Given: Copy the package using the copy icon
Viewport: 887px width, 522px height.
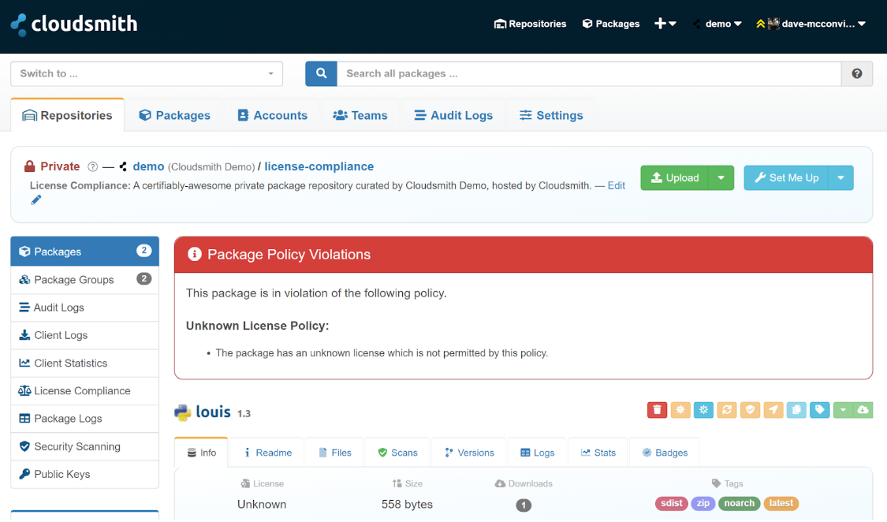Looking at the screenshot, I should (x=796, y=410).
